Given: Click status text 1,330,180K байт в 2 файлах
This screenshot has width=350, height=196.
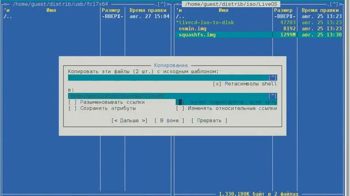Looking at the screenshot, I should tap(259, 194).
